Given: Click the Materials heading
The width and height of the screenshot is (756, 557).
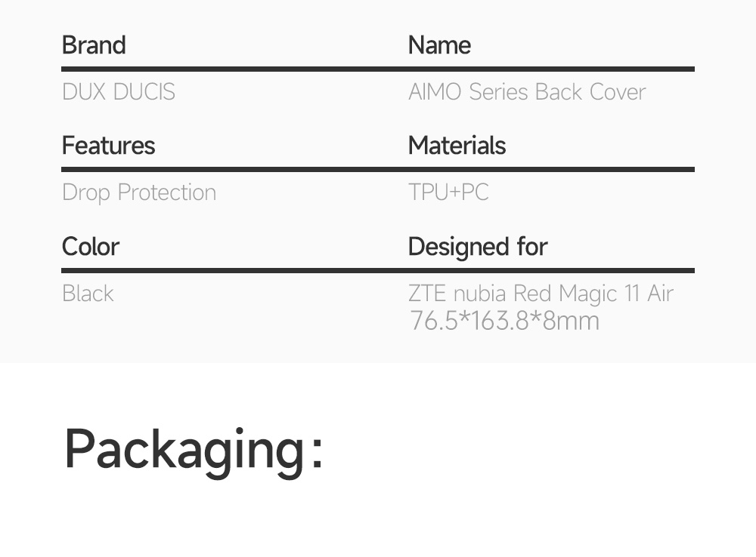Looking at the screenshot, I should [457, 146].
